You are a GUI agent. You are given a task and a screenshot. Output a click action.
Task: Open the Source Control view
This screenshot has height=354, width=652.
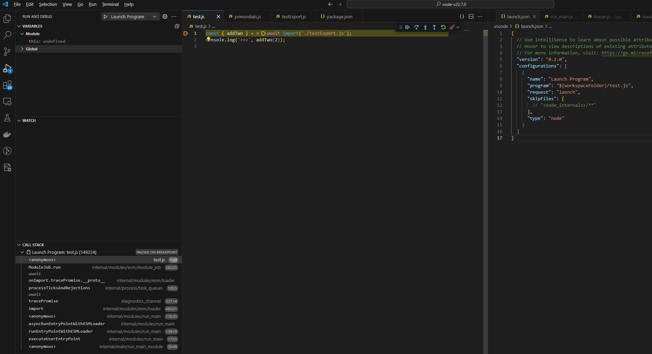click(x=7, y=52)
